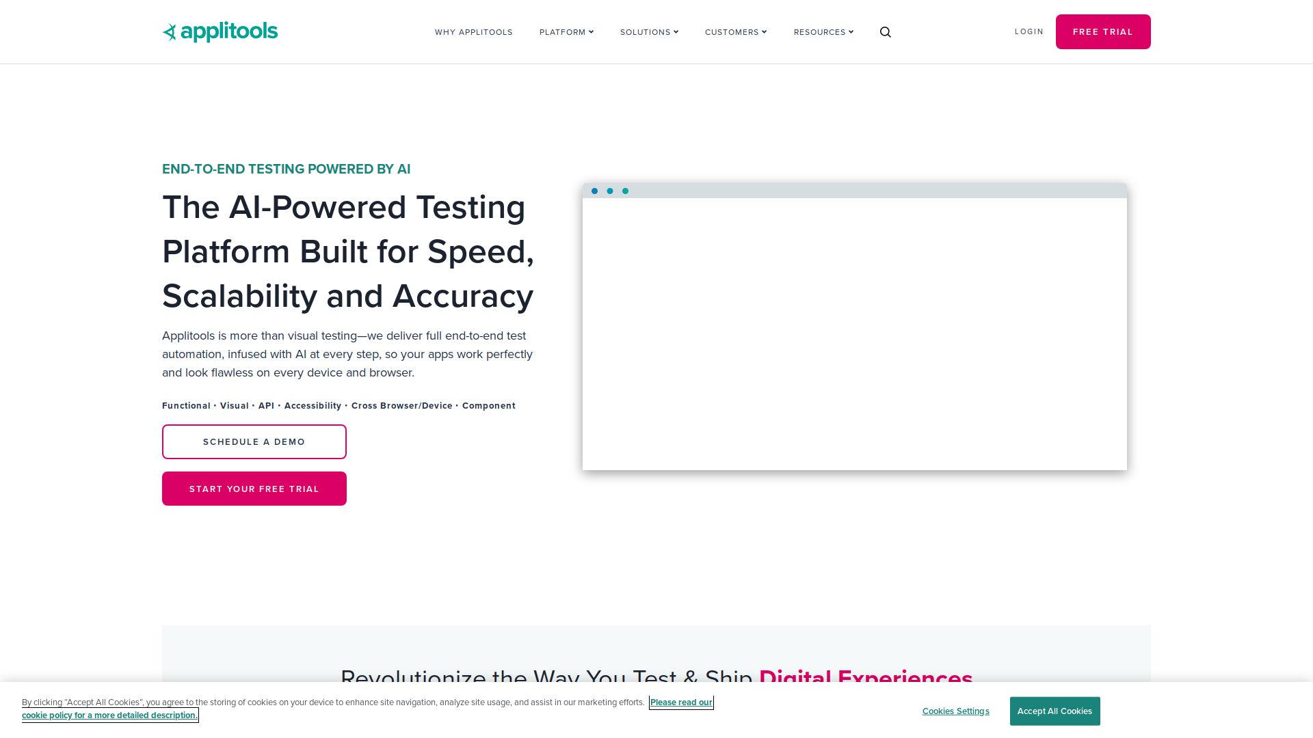Click the third teal browser dot
Viewport: 1313px width, 738px height.
(x=625, y=191)
